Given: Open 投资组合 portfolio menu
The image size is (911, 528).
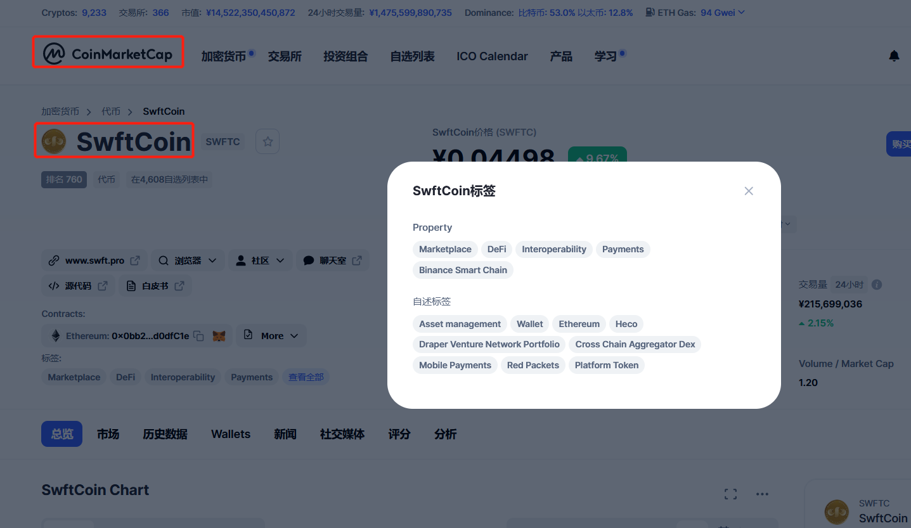Looking at the screenshot, I should tap(346, 56).
